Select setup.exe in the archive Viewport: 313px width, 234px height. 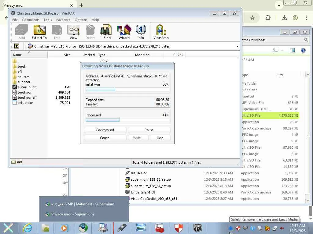tap(23, 103)
